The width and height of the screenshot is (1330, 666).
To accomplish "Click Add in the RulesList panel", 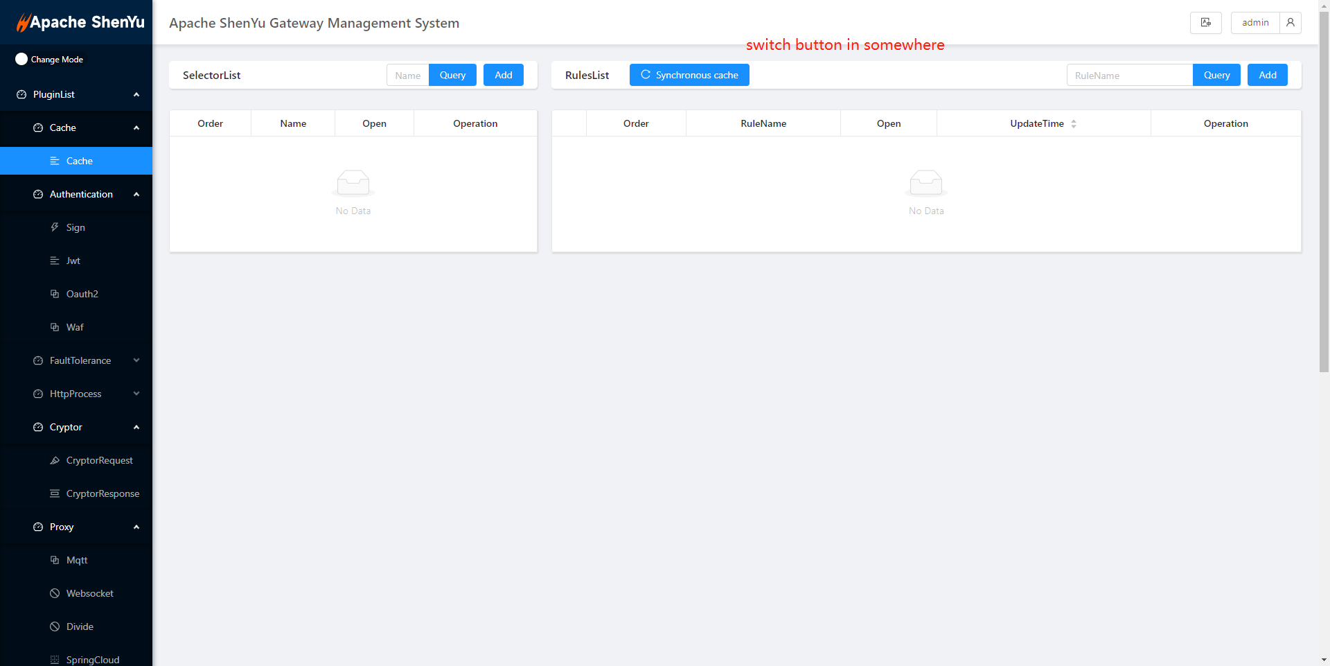I will 1268,75.
